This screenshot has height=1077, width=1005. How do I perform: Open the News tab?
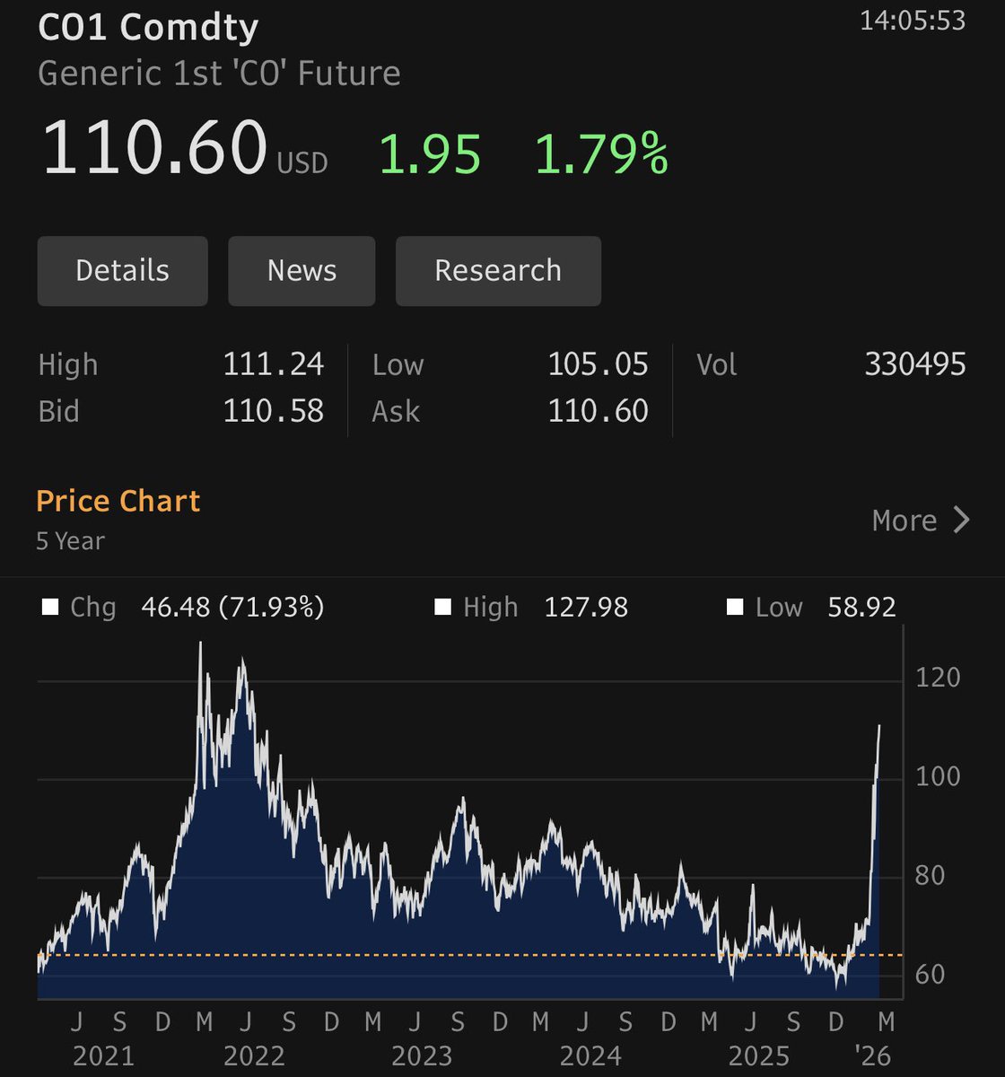point(301,271)
